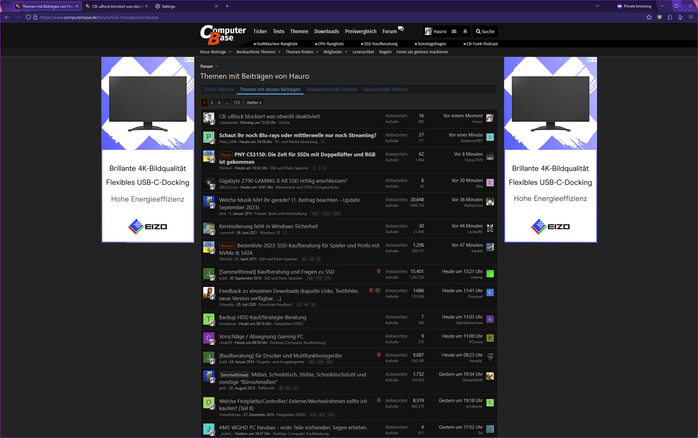Viewport: 698px width, 438px height.
Task: Open the private messages envelope icon
Action: 454,31
